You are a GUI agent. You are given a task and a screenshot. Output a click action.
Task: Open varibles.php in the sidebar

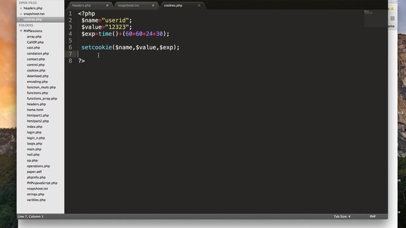tap(36, 200)
